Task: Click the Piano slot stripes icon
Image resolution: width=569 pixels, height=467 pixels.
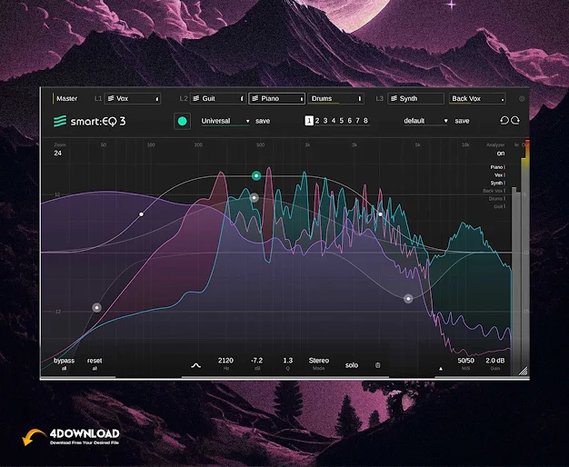Action: tap(255, 98)
